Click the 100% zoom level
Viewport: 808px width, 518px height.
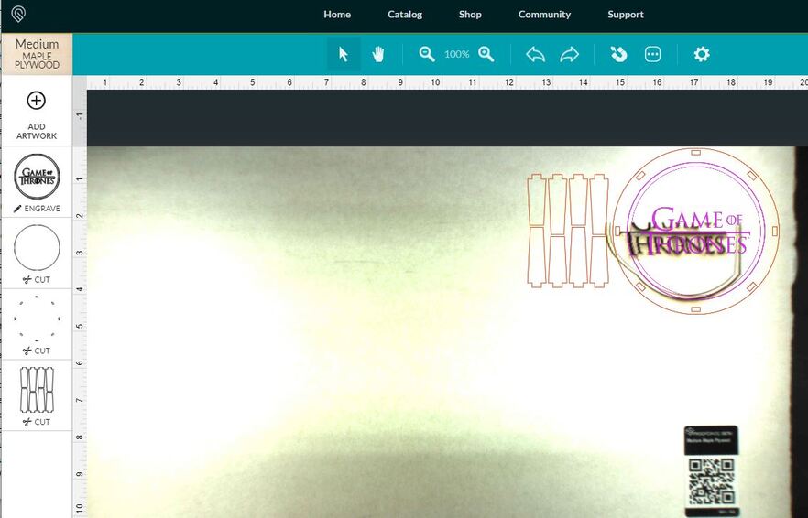(456, 54)
